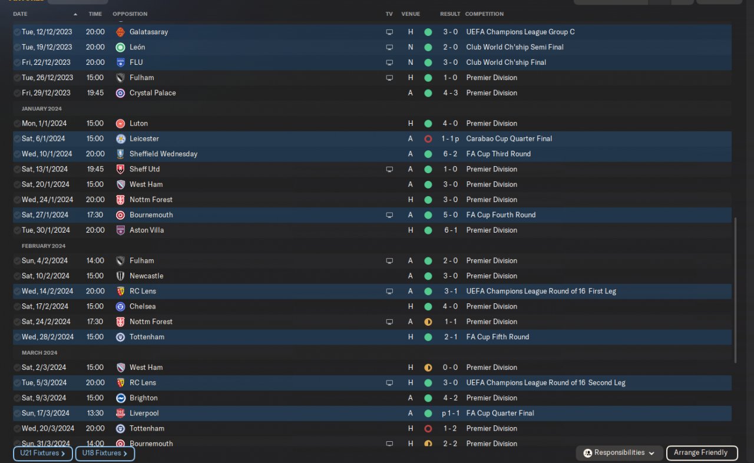This screenshot has width=754, height=463.
Task: Toggle the check circle for the Brighton fixture
Action: click(17, 398)
